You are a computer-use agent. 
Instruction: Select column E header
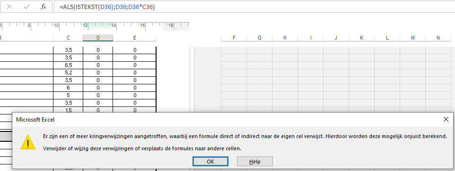tap(135, 38)
